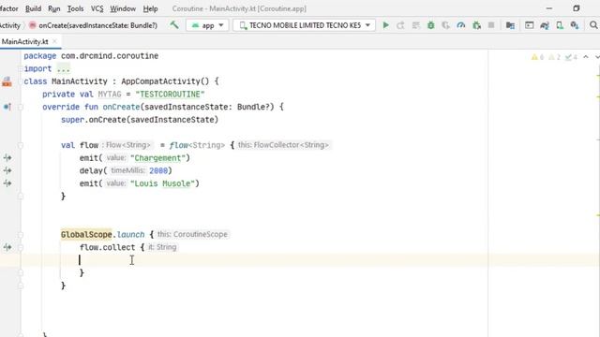Close the MainActivity.kt tab
Screen dimensions: 600x337
(x=54, y=41)
